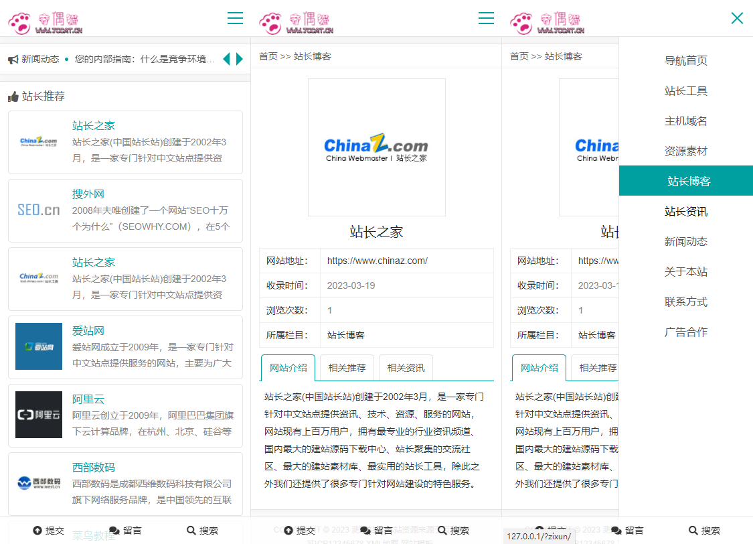753x544 pixels.
Task: Click the paw logo in the middle panel header
Action: tap(270, 23)
